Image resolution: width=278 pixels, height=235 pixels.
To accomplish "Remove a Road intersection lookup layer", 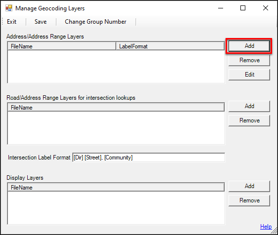I will pyautogui.click(x=249, y=120).
